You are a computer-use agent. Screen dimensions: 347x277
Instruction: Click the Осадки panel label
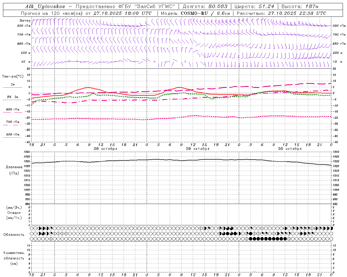tap(14, 213)
